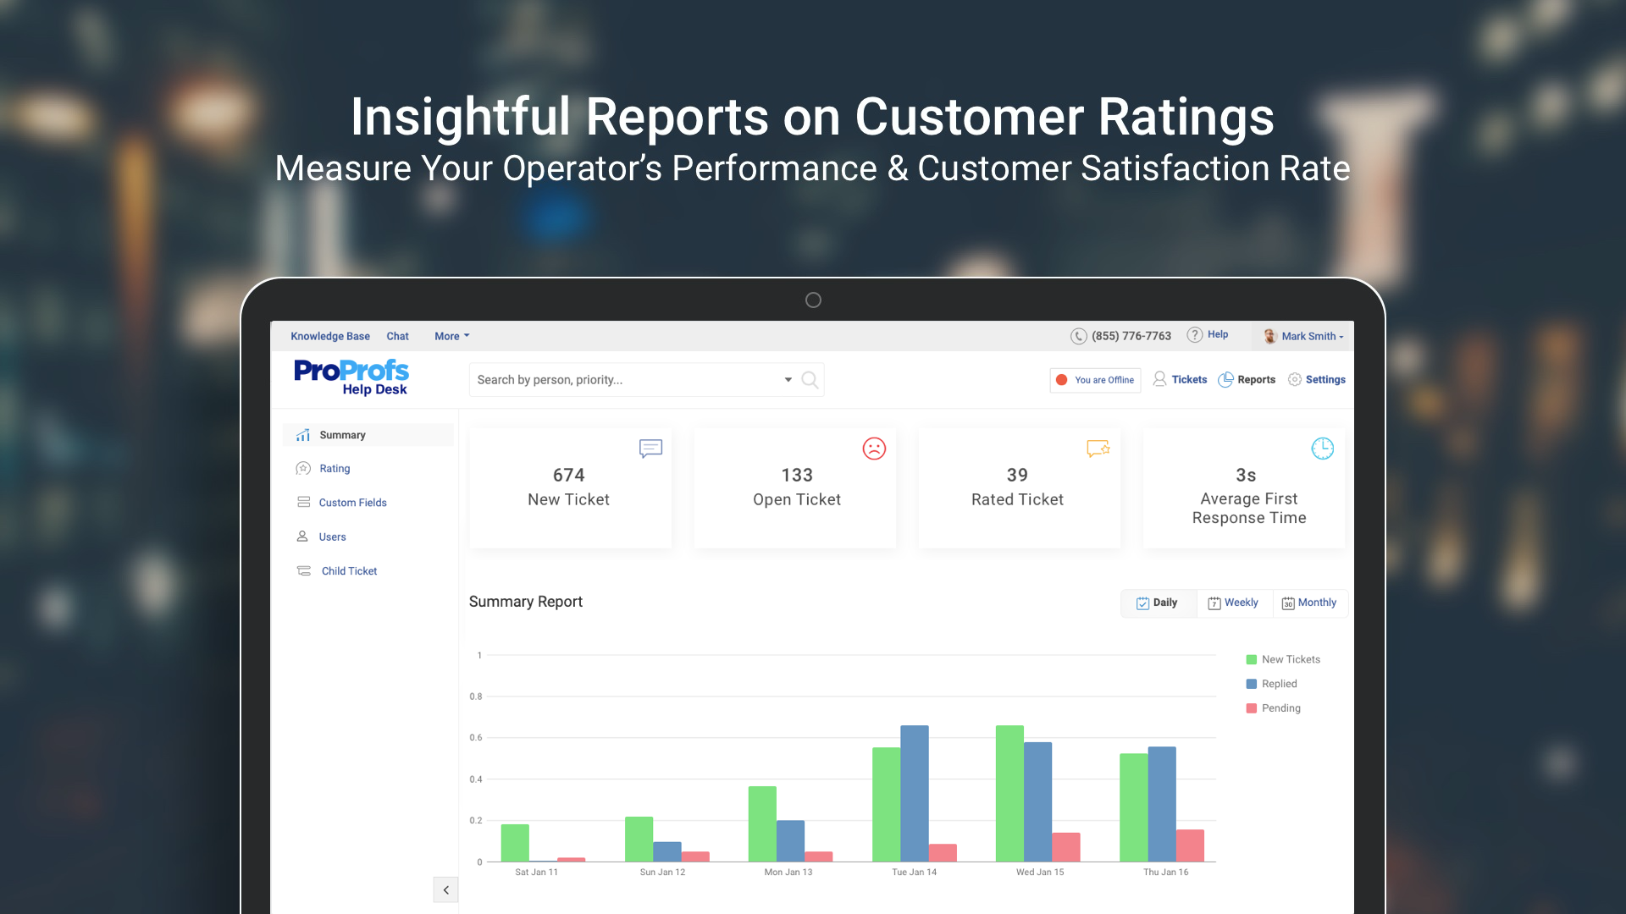This screenshot has width=1626, height=914.
Task: Click the clock Response Time icon
Action: [1322, 449]
